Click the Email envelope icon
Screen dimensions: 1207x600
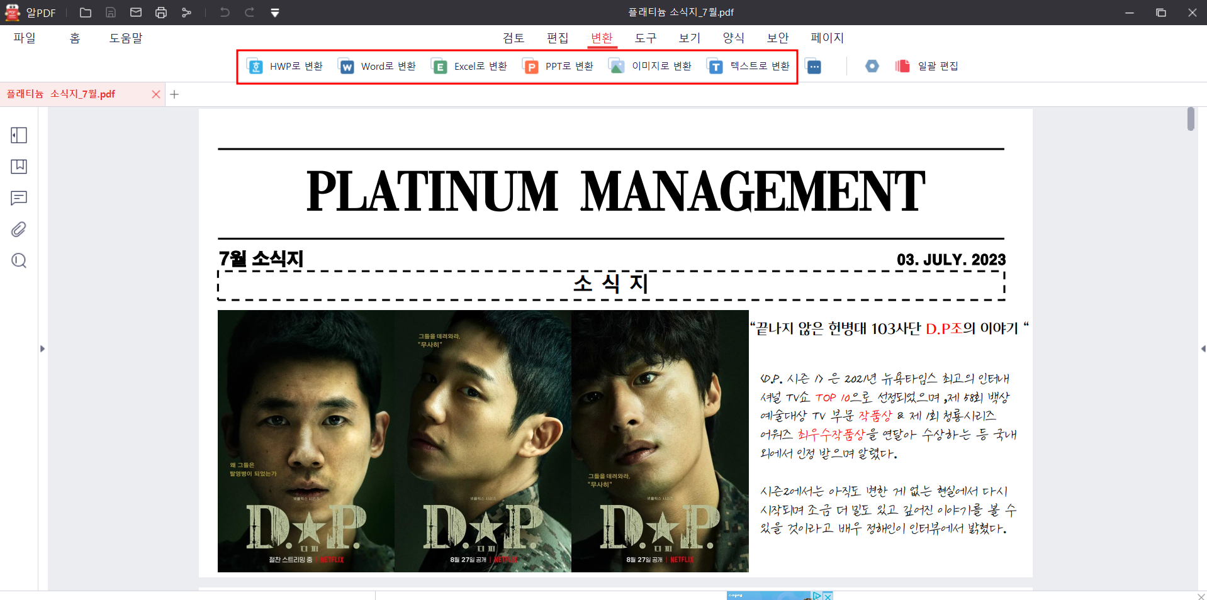pyautogui.click(x=136, y=13)
